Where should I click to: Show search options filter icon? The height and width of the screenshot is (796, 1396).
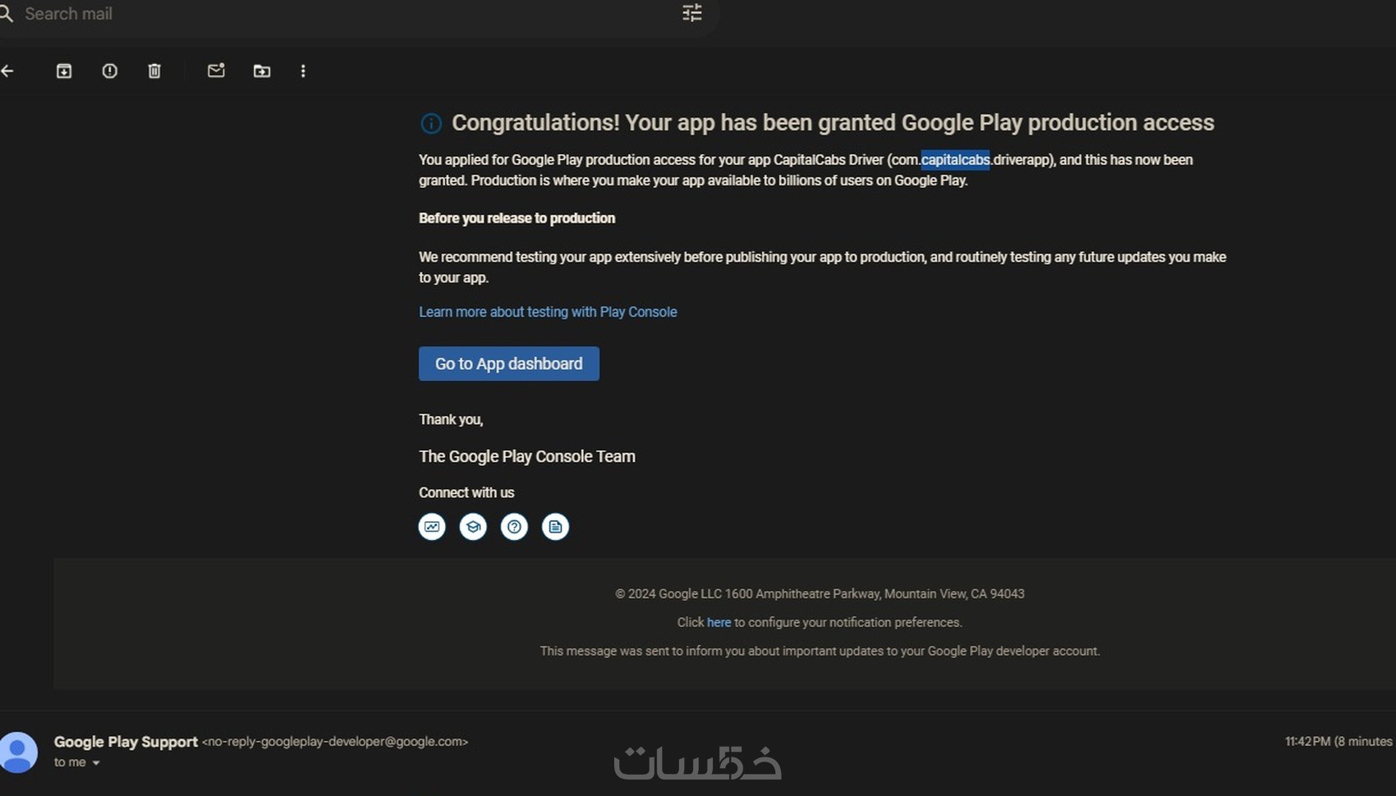pyautogui.click(x=692, y=13)
